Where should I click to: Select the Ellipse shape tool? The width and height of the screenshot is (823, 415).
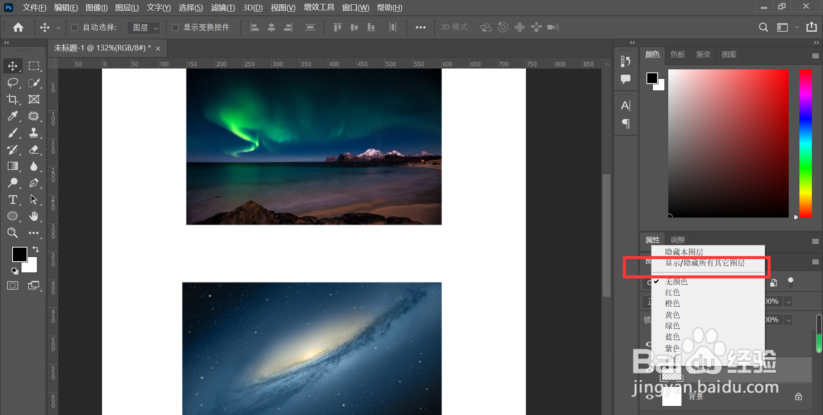point(12,216)
